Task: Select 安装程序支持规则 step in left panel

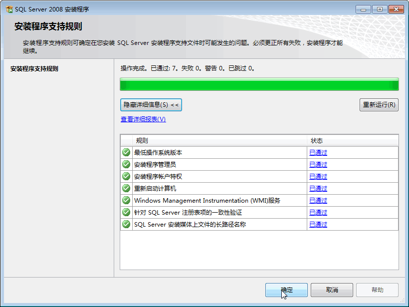Action: point(34,69)
